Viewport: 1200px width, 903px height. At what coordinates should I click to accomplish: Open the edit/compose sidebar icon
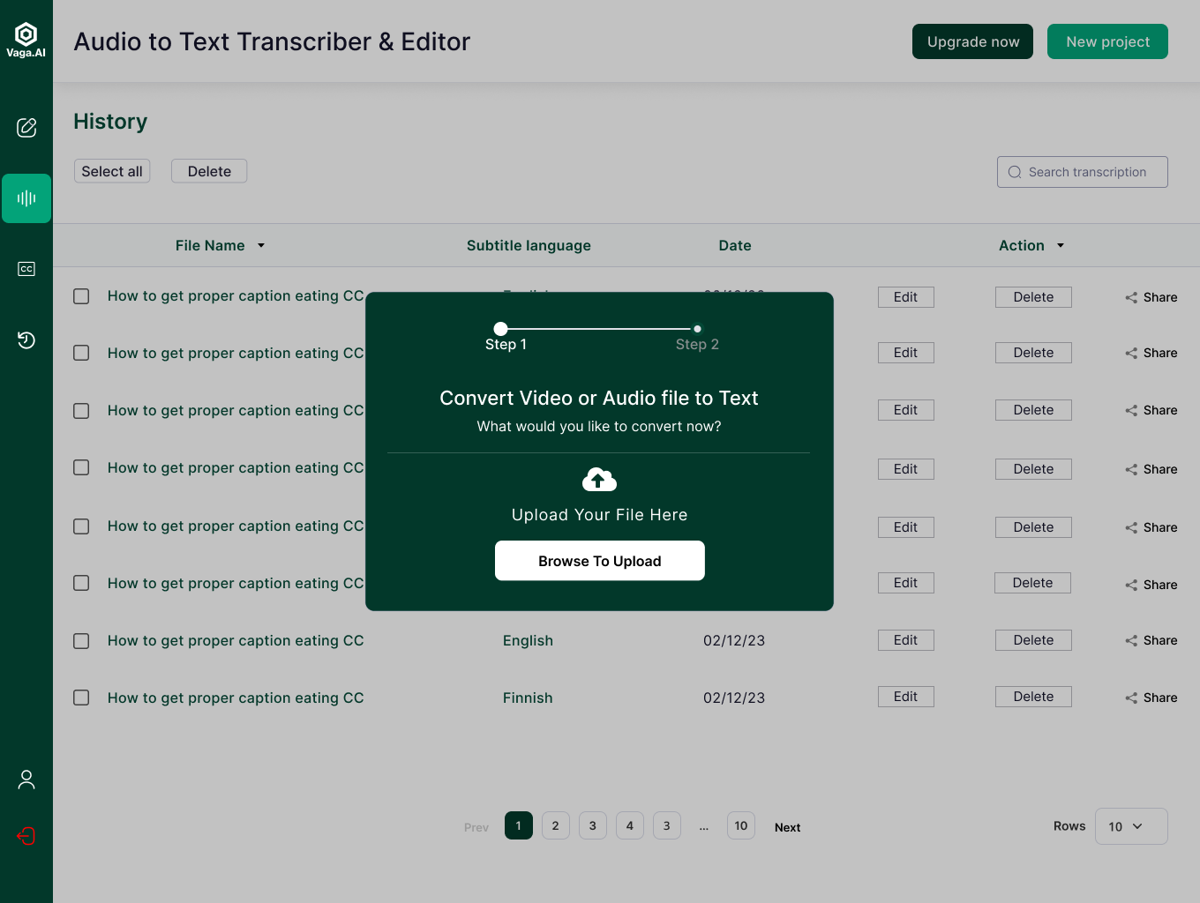point(26,128)
